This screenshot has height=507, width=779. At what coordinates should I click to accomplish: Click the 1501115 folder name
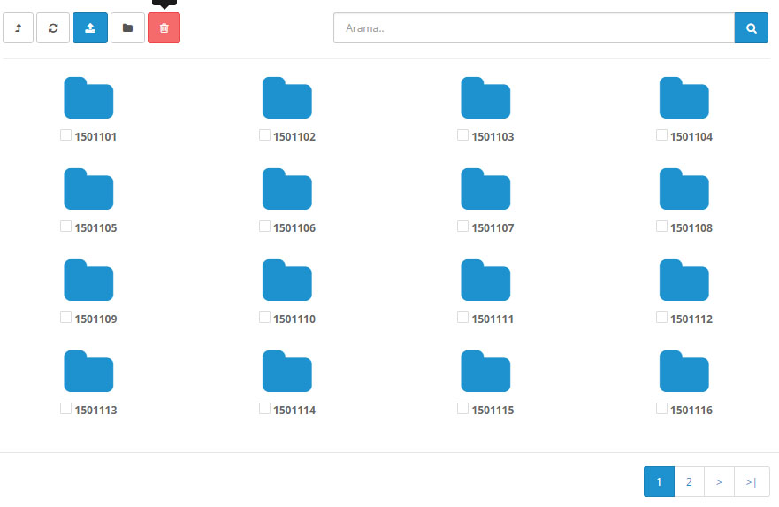pos(493,410)
